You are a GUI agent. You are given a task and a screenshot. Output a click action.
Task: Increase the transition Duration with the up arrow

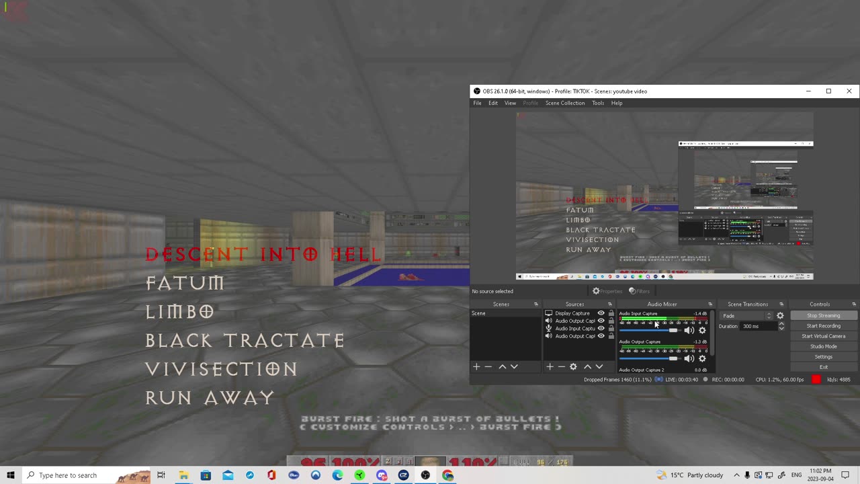point(781,324)
